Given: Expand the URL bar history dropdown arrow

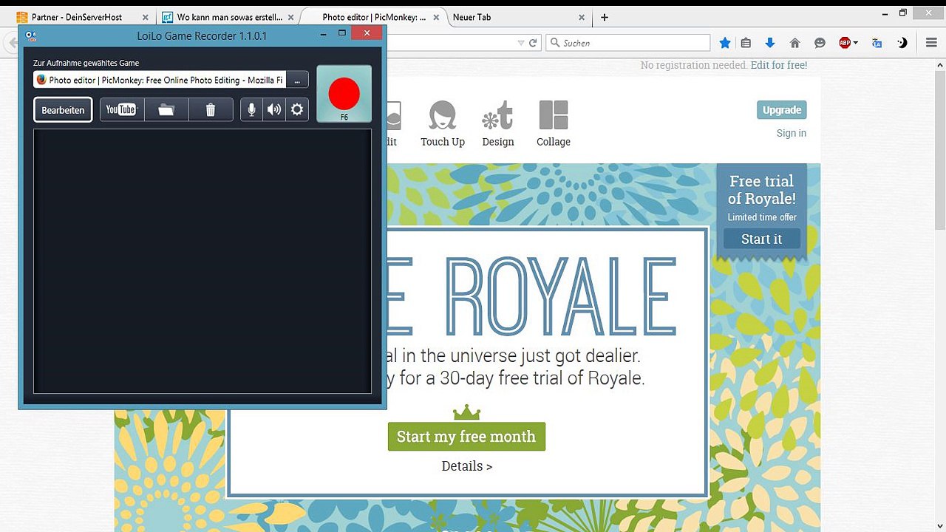Looking at the screenshot, I should (521, 43).
